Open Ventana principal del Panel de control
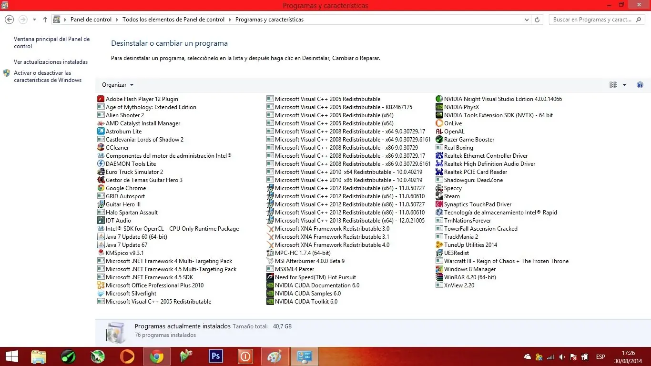651x366 pixels. [x=51, y=42]
